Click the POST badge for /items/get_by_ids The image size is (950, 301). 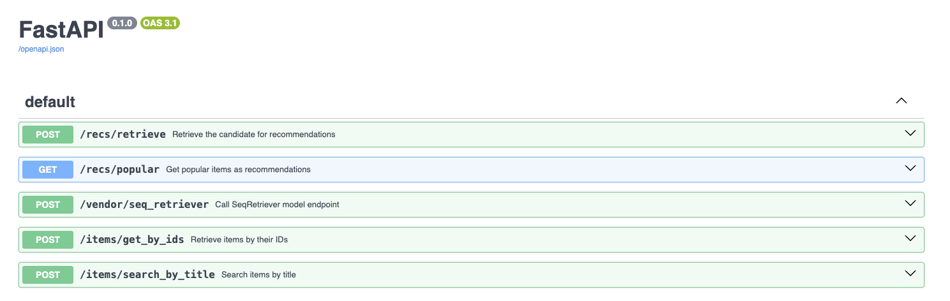point(48,240)
